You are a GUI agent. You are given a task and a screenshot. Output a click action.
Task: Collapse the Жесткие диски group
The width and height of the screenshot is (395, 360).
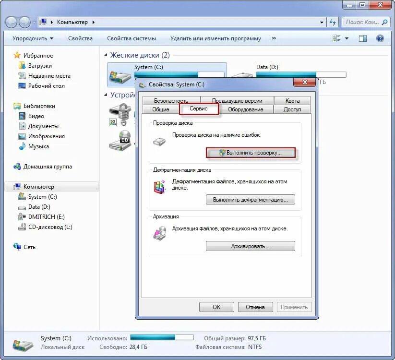106,55
